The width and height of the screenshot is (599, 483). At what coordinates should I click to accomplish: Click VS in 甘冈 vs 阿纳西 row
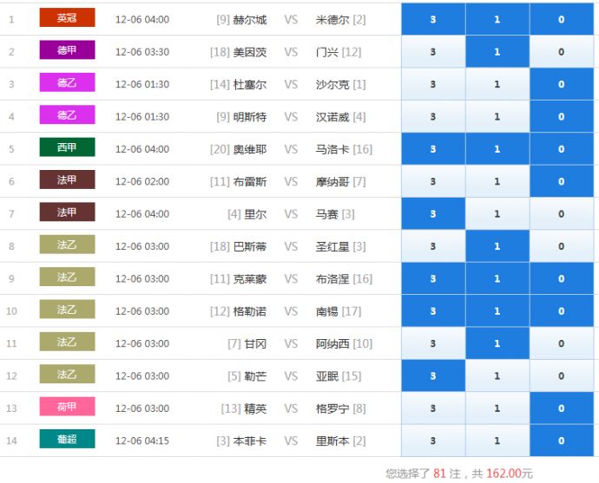(x=290, y=343)
